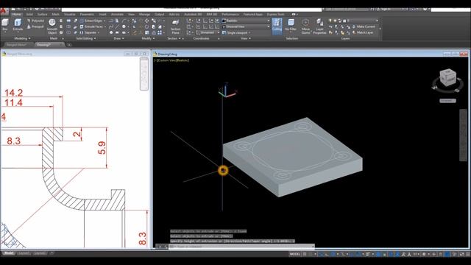Click Make Current layer button
This screenshot has width=471, height=265.
pyautogui.click(x=363, y=26)
